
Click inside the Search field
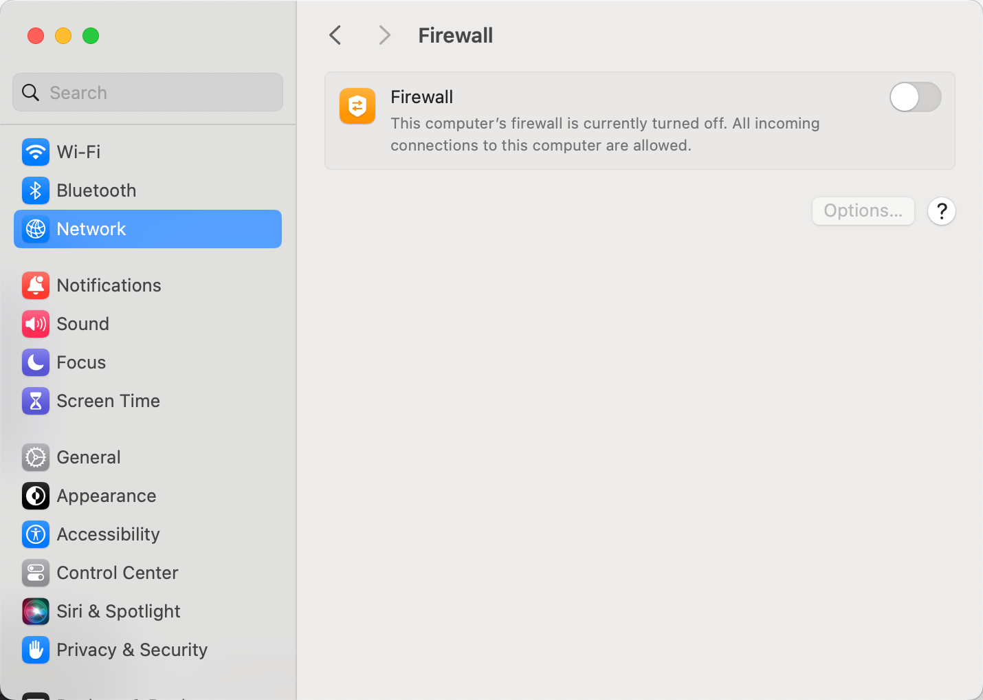pos(147,92)
